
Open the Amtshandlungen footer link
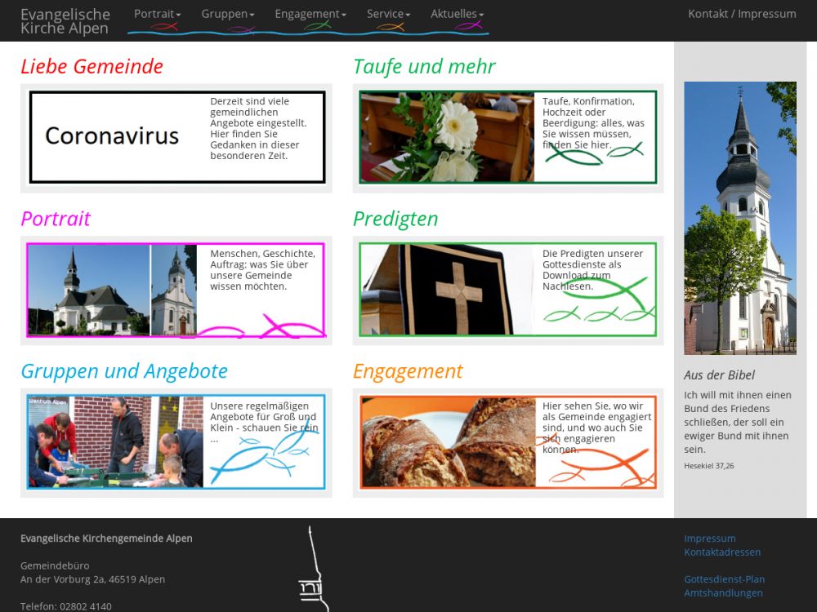[x=723, y=593]
